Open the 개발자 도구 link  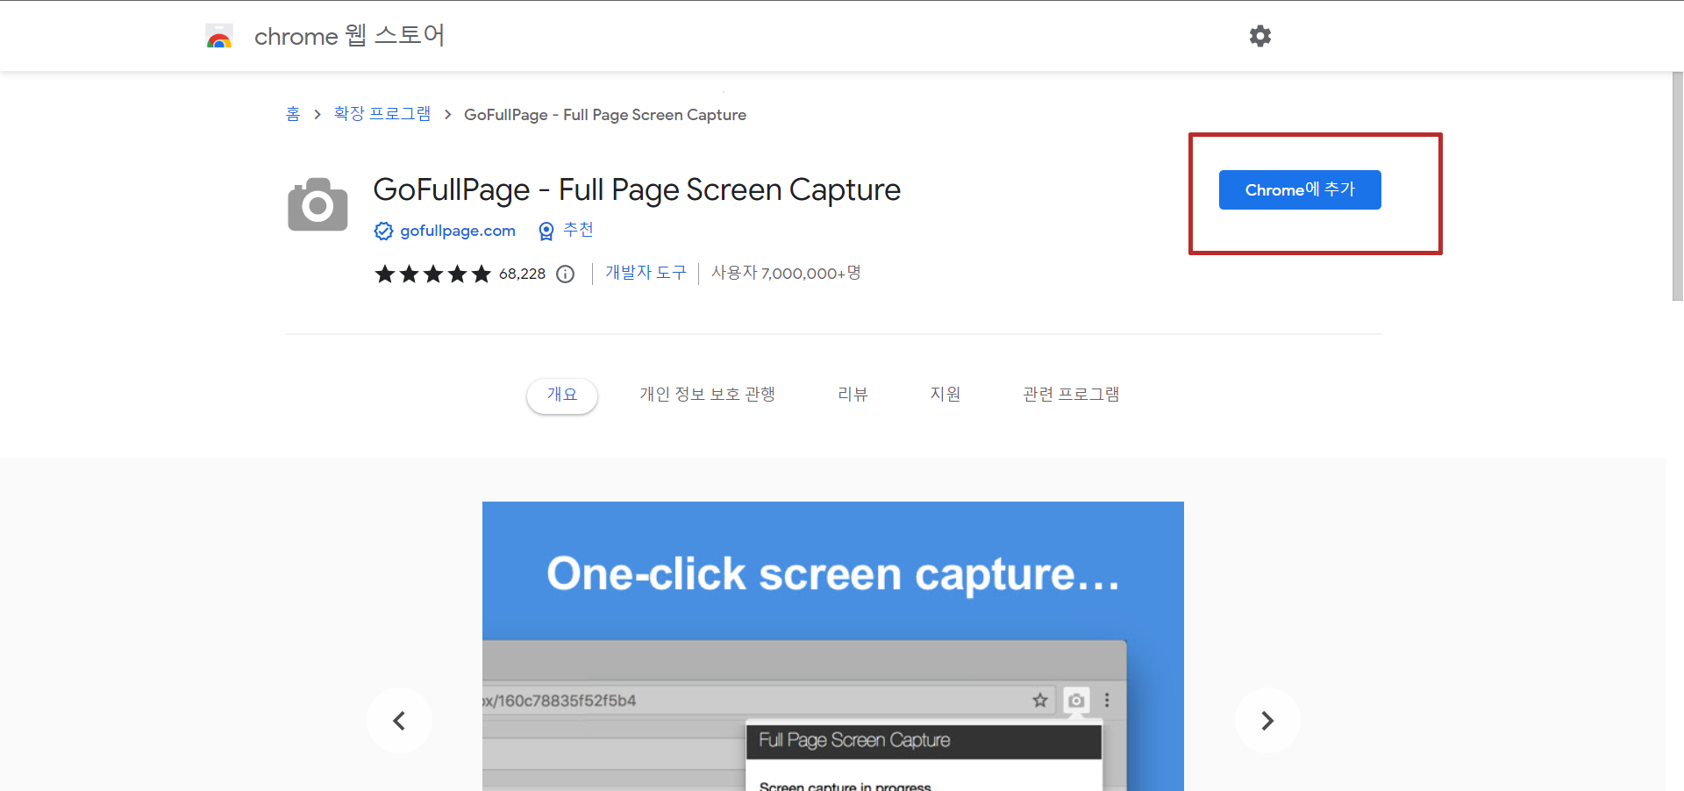(x=646, y=273)
